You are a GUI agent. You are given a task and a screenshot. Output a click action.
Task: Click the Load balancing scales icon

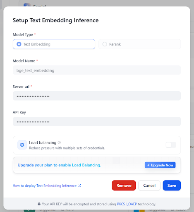(x=22, y=145)
